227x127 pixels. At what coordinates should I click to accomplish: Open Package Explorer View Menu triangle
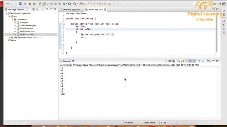47,9
